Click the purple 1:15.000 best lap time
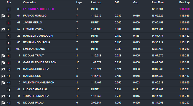 pyautogui.click(x=184, y=9)
